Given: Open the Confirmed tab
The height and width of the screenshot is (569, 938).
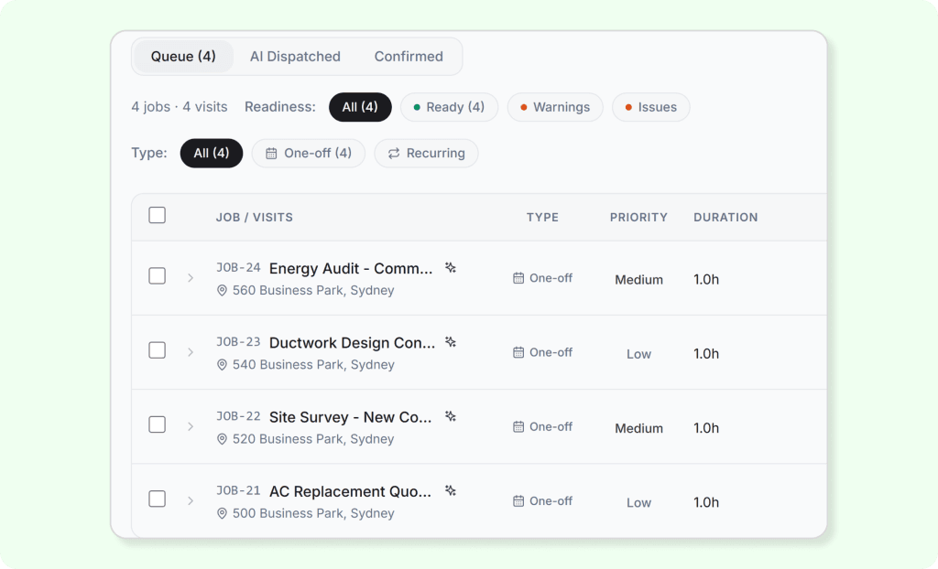Looking at the screenshot, I should [x=409, y=57].
